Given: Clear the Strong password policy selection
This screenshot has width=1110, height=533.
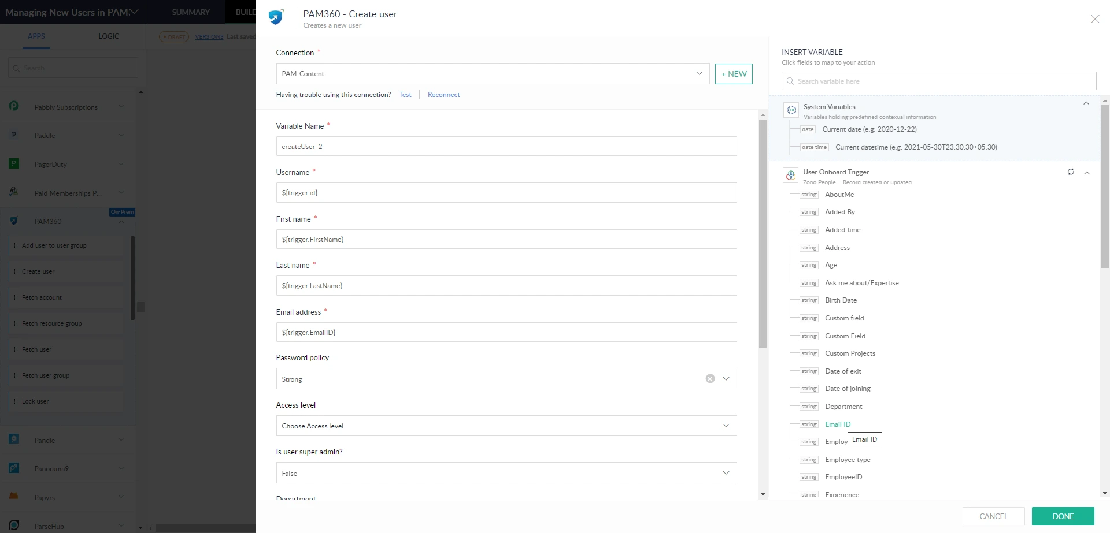Looking at the screenshot, I should click(710, 379).
